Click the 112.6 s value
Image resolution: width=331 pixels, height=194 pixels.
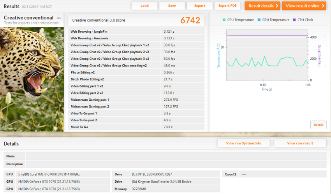(169, 93)
